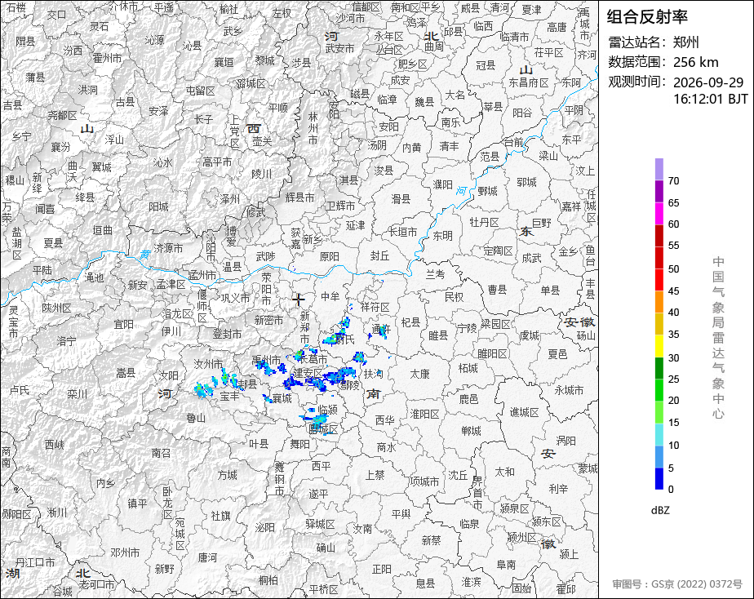Click the 济源市 label
Image resolution: width=754 pixels, height=599 pixels.
click(168, 248)
